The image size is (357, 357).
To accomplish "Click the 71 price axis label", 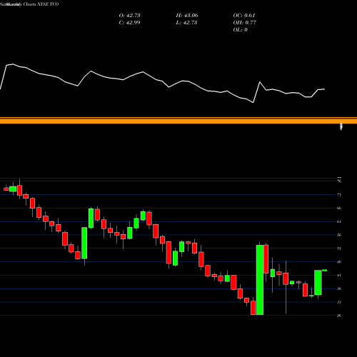I will coord(339,195).
